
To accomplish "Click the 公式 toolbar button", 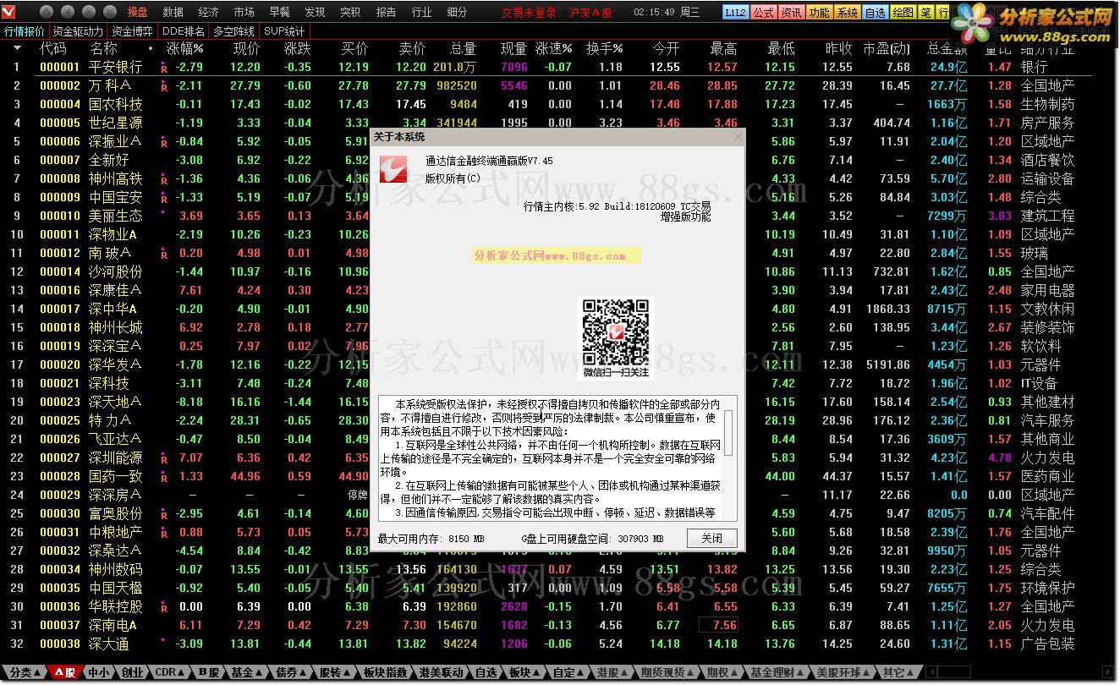I will [x=763, y=13].
